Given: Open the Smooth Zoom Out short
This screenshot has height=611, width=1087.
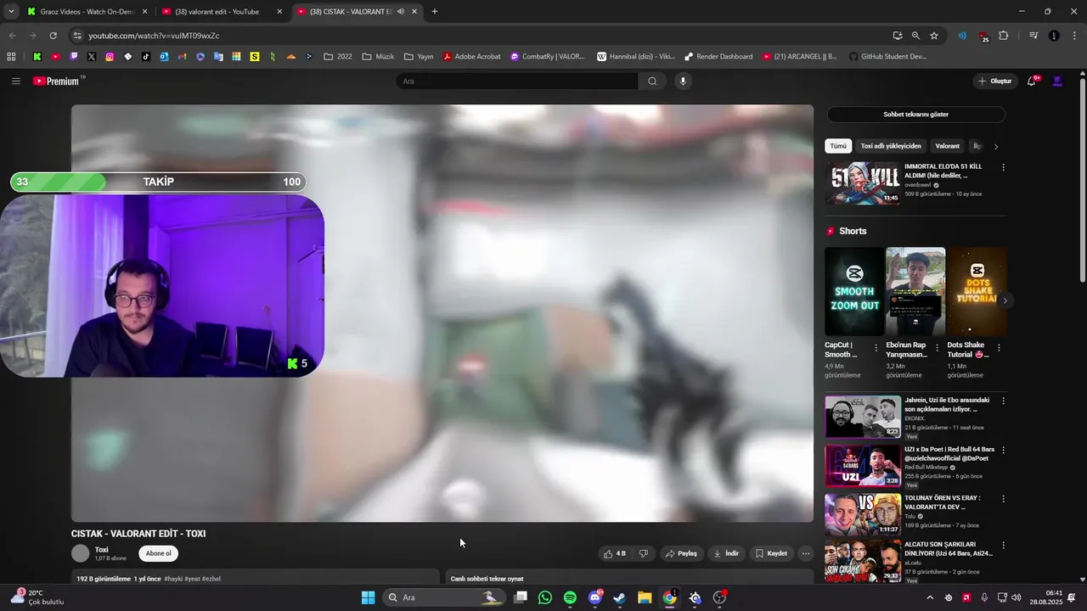Looking at the screenshot, I should (854, 291).
